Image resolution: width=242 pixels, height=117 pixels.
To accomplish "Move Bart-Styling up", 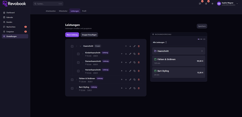I will [122, 88].
